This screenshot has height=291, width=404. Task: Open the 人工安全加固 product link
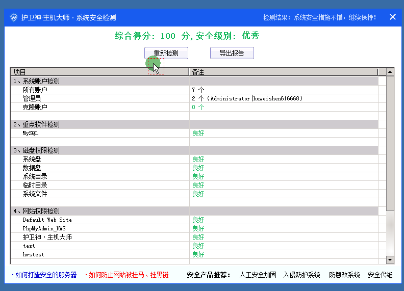pyautogui.click(x=258, y=275)
